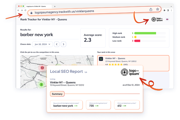
Task: Open the browser three-dot menu
Action: pyautogui.click(x=171, y=10)
